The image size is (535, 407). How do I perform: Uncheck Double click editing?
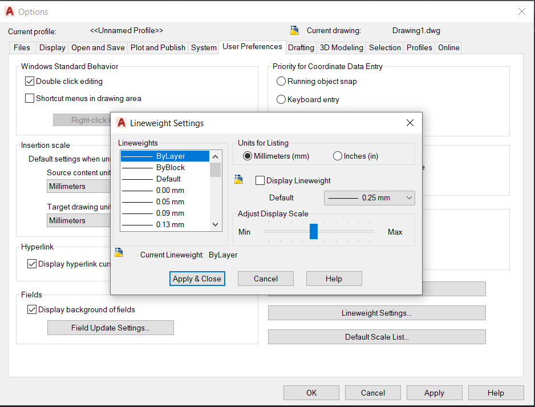pyautogui.click(x=30, y=81)
